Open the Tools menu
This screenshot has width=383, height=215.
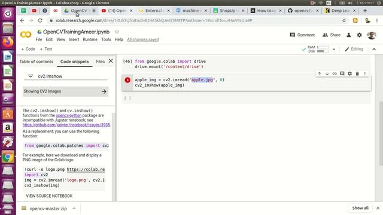click(106, 39)
